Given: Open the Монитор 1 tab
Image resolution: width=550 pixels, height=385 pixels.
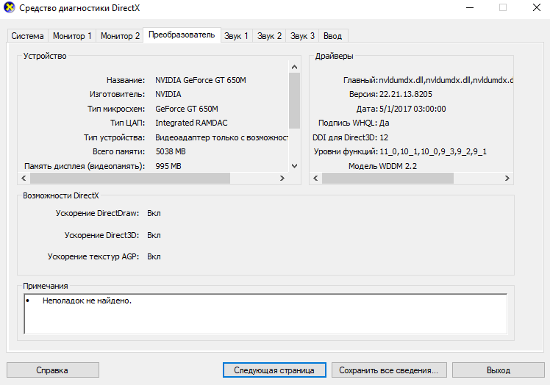Looking at the screenshot, I should tap(72, 36).
